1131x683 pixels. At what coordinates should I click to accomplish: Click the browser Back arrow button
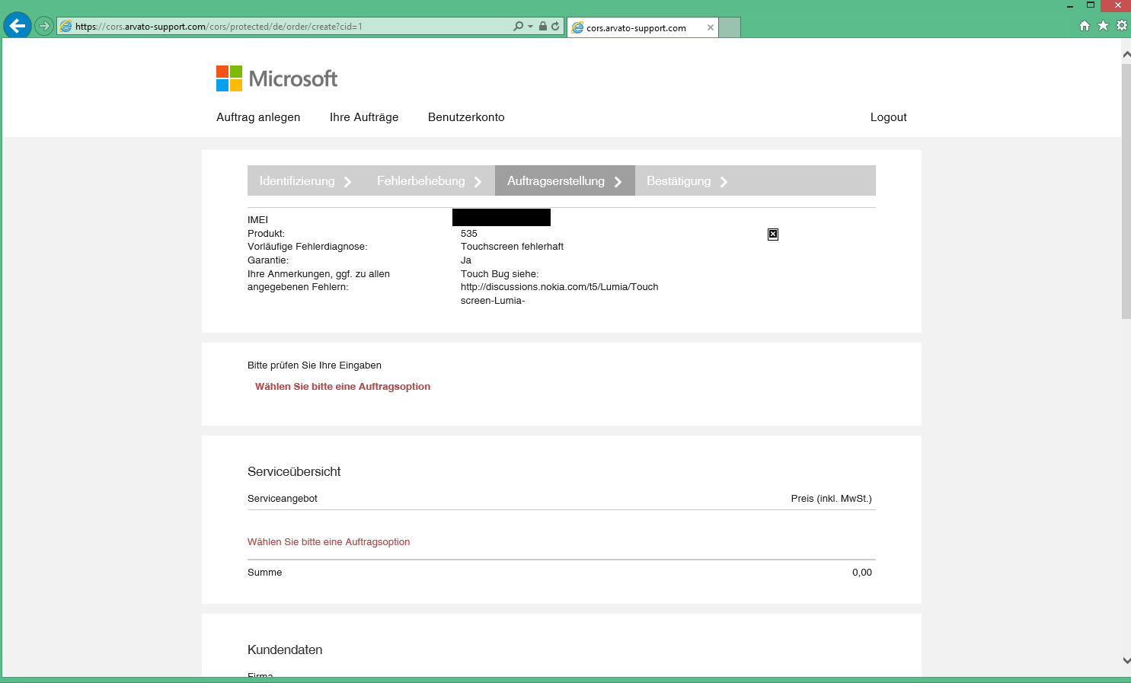tap(18, 25)
